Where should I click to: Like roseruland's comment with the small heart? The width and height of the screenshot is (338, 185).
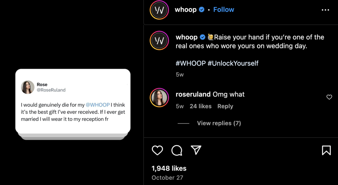click(x=329, y=97)
